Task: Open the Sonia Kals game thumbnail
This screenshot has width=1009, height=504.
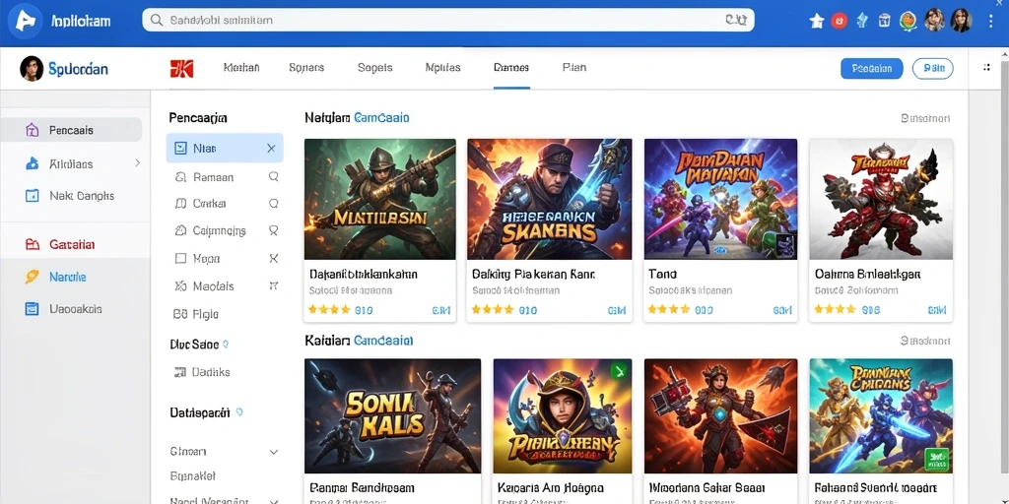Action: point(392,416)
